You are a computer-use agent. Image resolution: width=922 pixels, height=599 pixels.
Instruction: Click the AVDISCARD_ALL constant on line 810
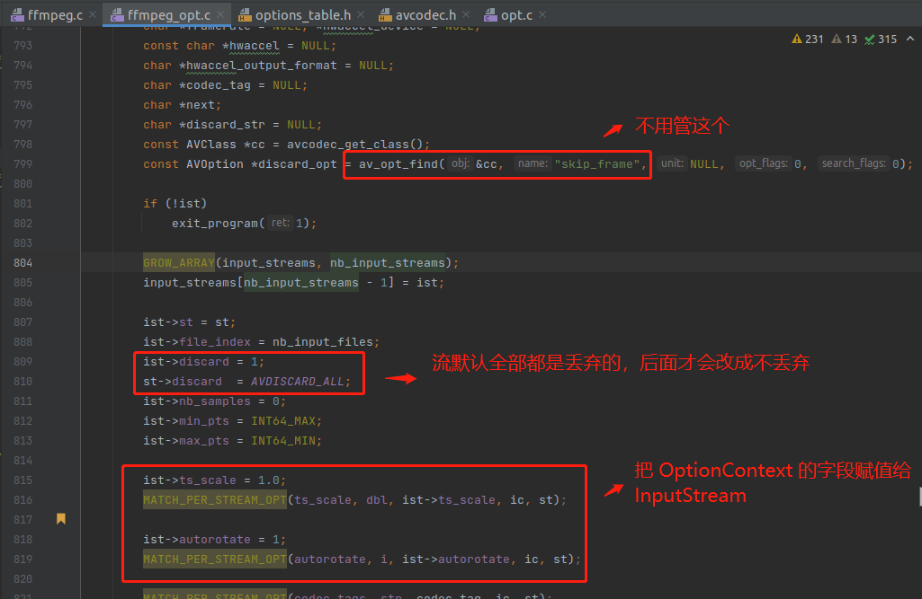[295, 382]
